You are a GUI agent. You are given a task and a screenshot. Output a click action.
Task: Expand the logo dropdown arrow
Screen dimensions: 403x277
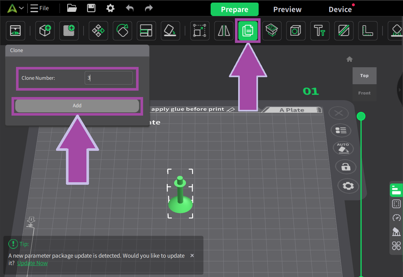tap(21, 8)
